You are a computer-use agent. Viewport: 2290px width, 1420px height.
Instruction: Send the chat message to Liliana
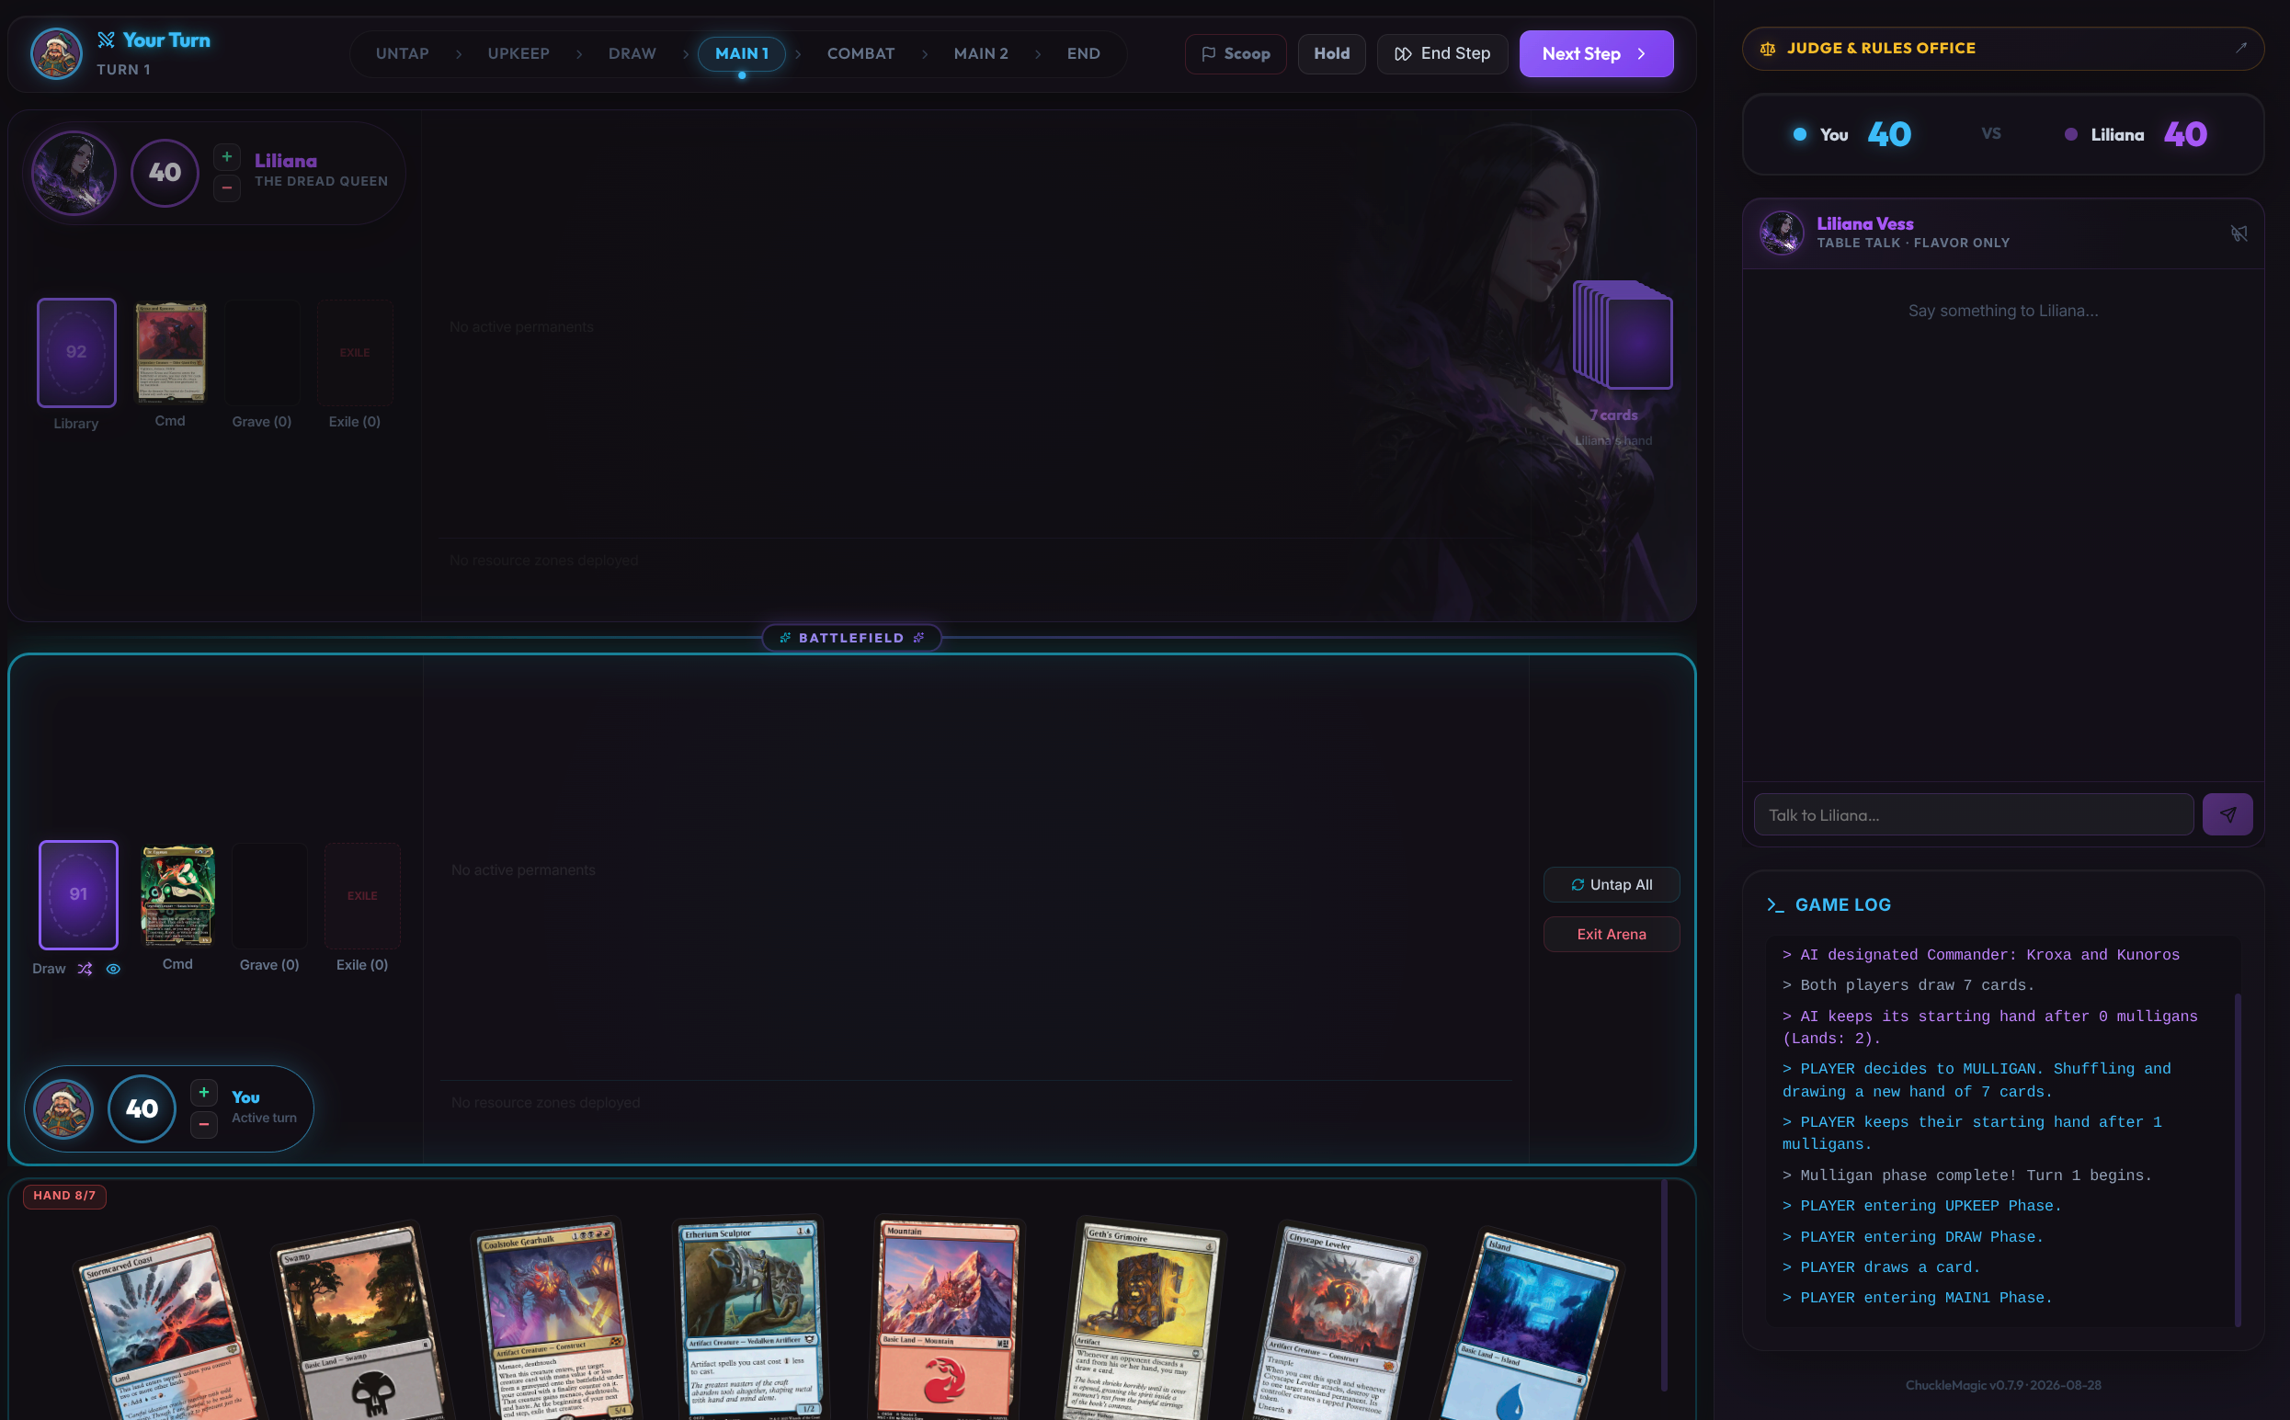2227,814
